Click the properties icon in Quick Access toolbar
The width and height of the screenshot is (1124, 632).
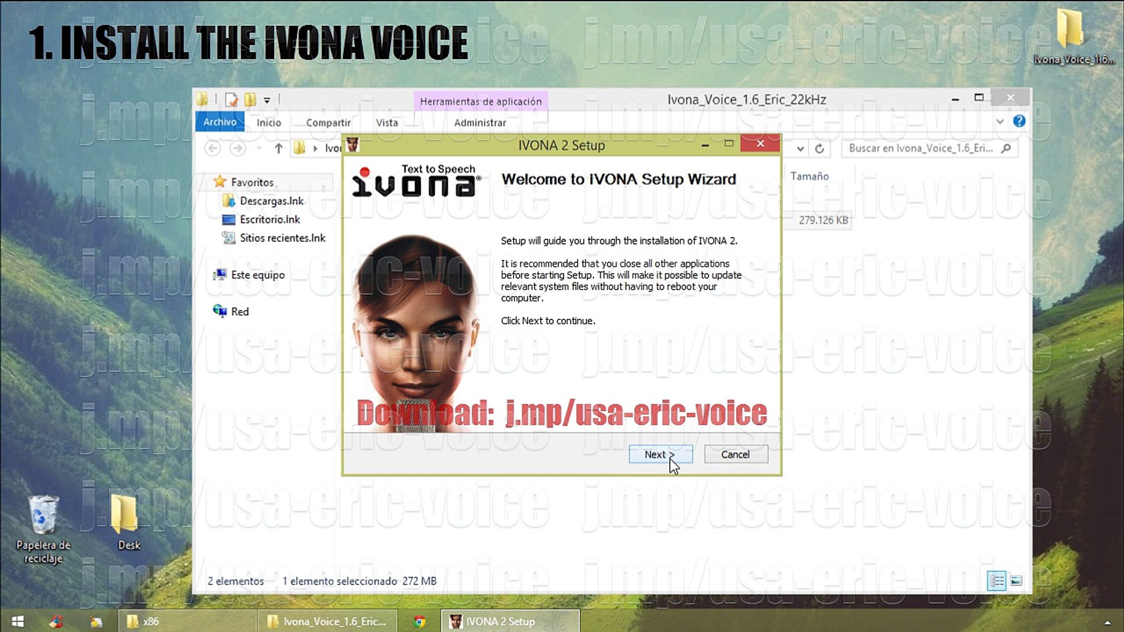pos(232,99)
